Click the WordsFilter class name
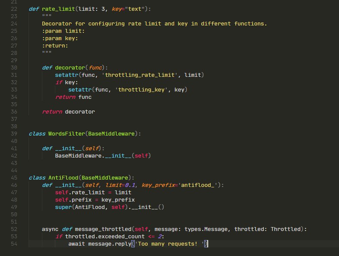The image size is (339, 256). coord(67,134)
